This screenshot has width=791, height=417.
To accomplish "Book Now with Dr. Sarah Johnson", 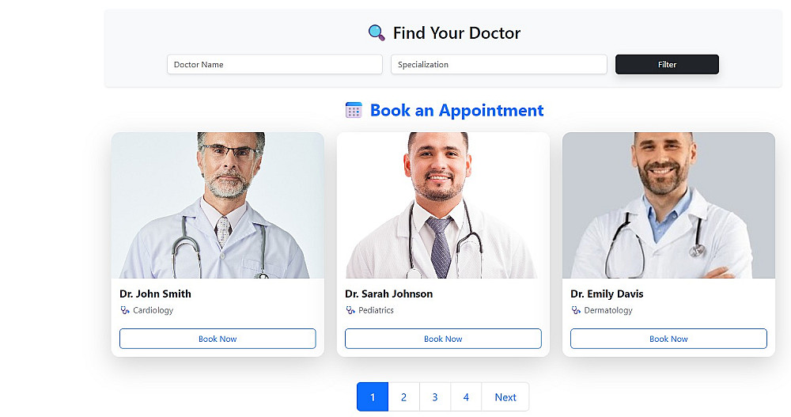I will pos(443,339).
